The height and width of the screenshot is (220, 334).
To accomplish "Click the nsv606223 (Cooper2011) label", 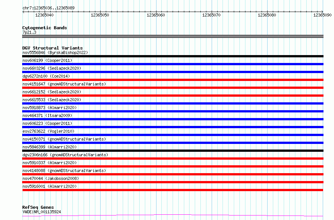I will [47, 123].
